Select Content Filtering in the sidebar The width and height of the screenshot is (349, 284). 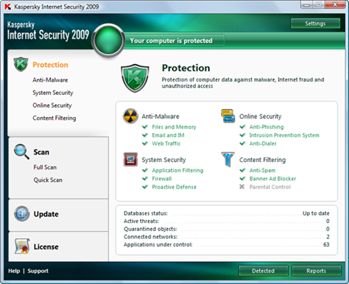click(54, 118)
